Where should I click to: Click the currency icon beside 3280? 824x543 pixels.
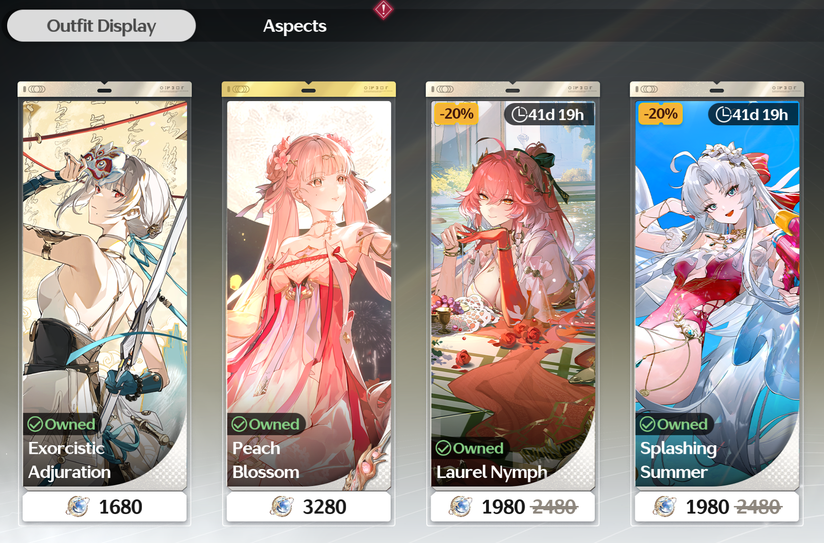[x=282, y=506]
